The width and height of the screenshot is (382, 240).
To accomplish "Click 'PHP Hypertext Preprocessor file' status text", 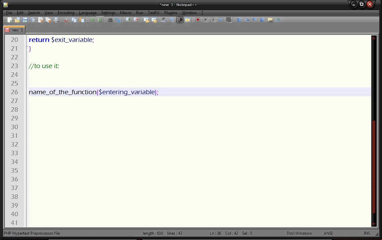I will (32, 233).
